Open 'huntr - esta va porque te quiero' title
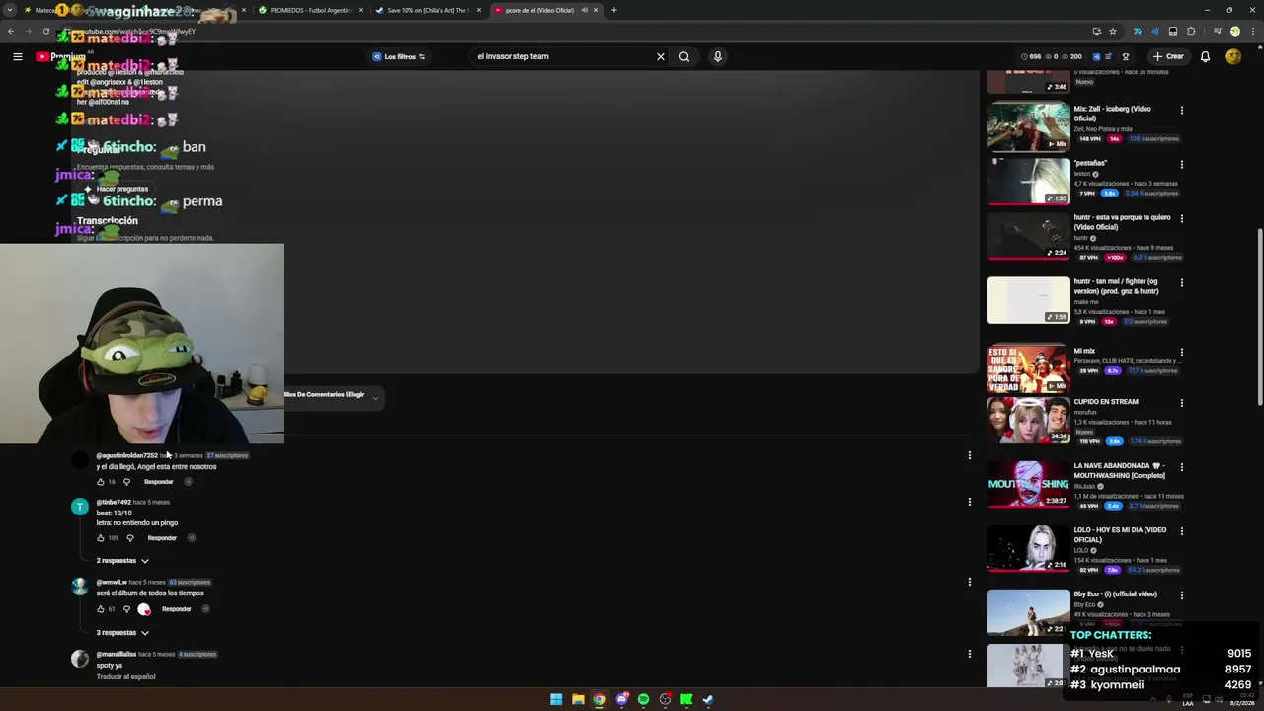This screenshot has height=711, width=1264. coord(1122,222)
